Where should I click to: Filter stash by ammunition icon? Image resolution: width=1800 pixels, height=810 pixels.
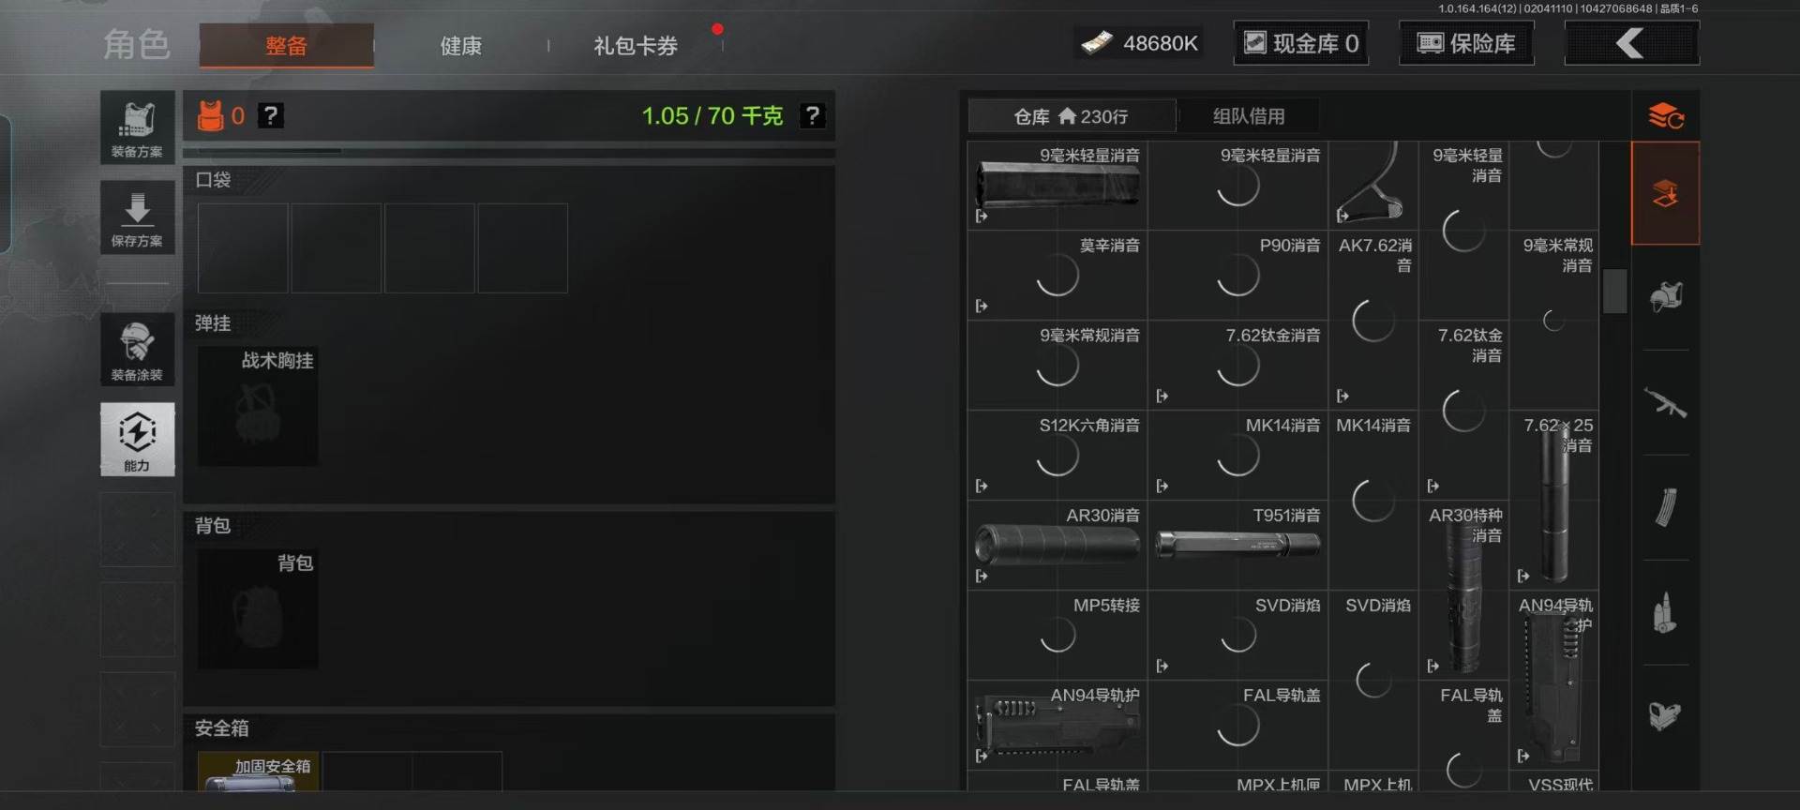point(1666,613)
